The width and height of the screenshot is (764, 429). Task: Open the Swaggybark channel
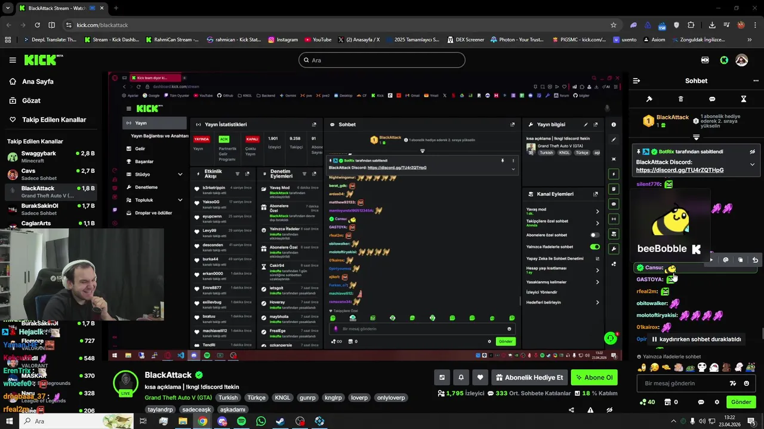51,157
